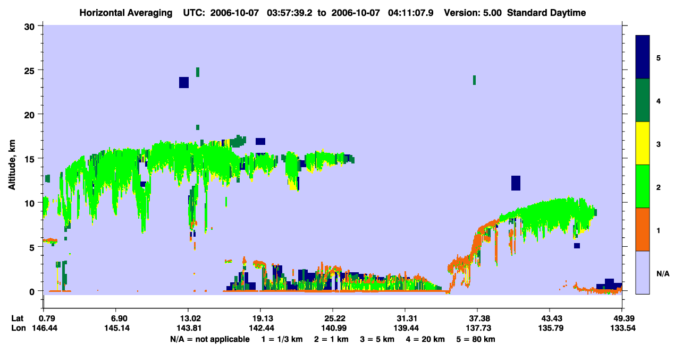This screenshot has height=354, width=691.
Task: Click longitude value 135.79
Action: tap(550, 329)
